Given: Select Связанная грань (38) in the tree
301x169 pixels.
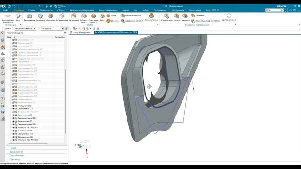Looking at the screenshot, I should pos(27,124).
